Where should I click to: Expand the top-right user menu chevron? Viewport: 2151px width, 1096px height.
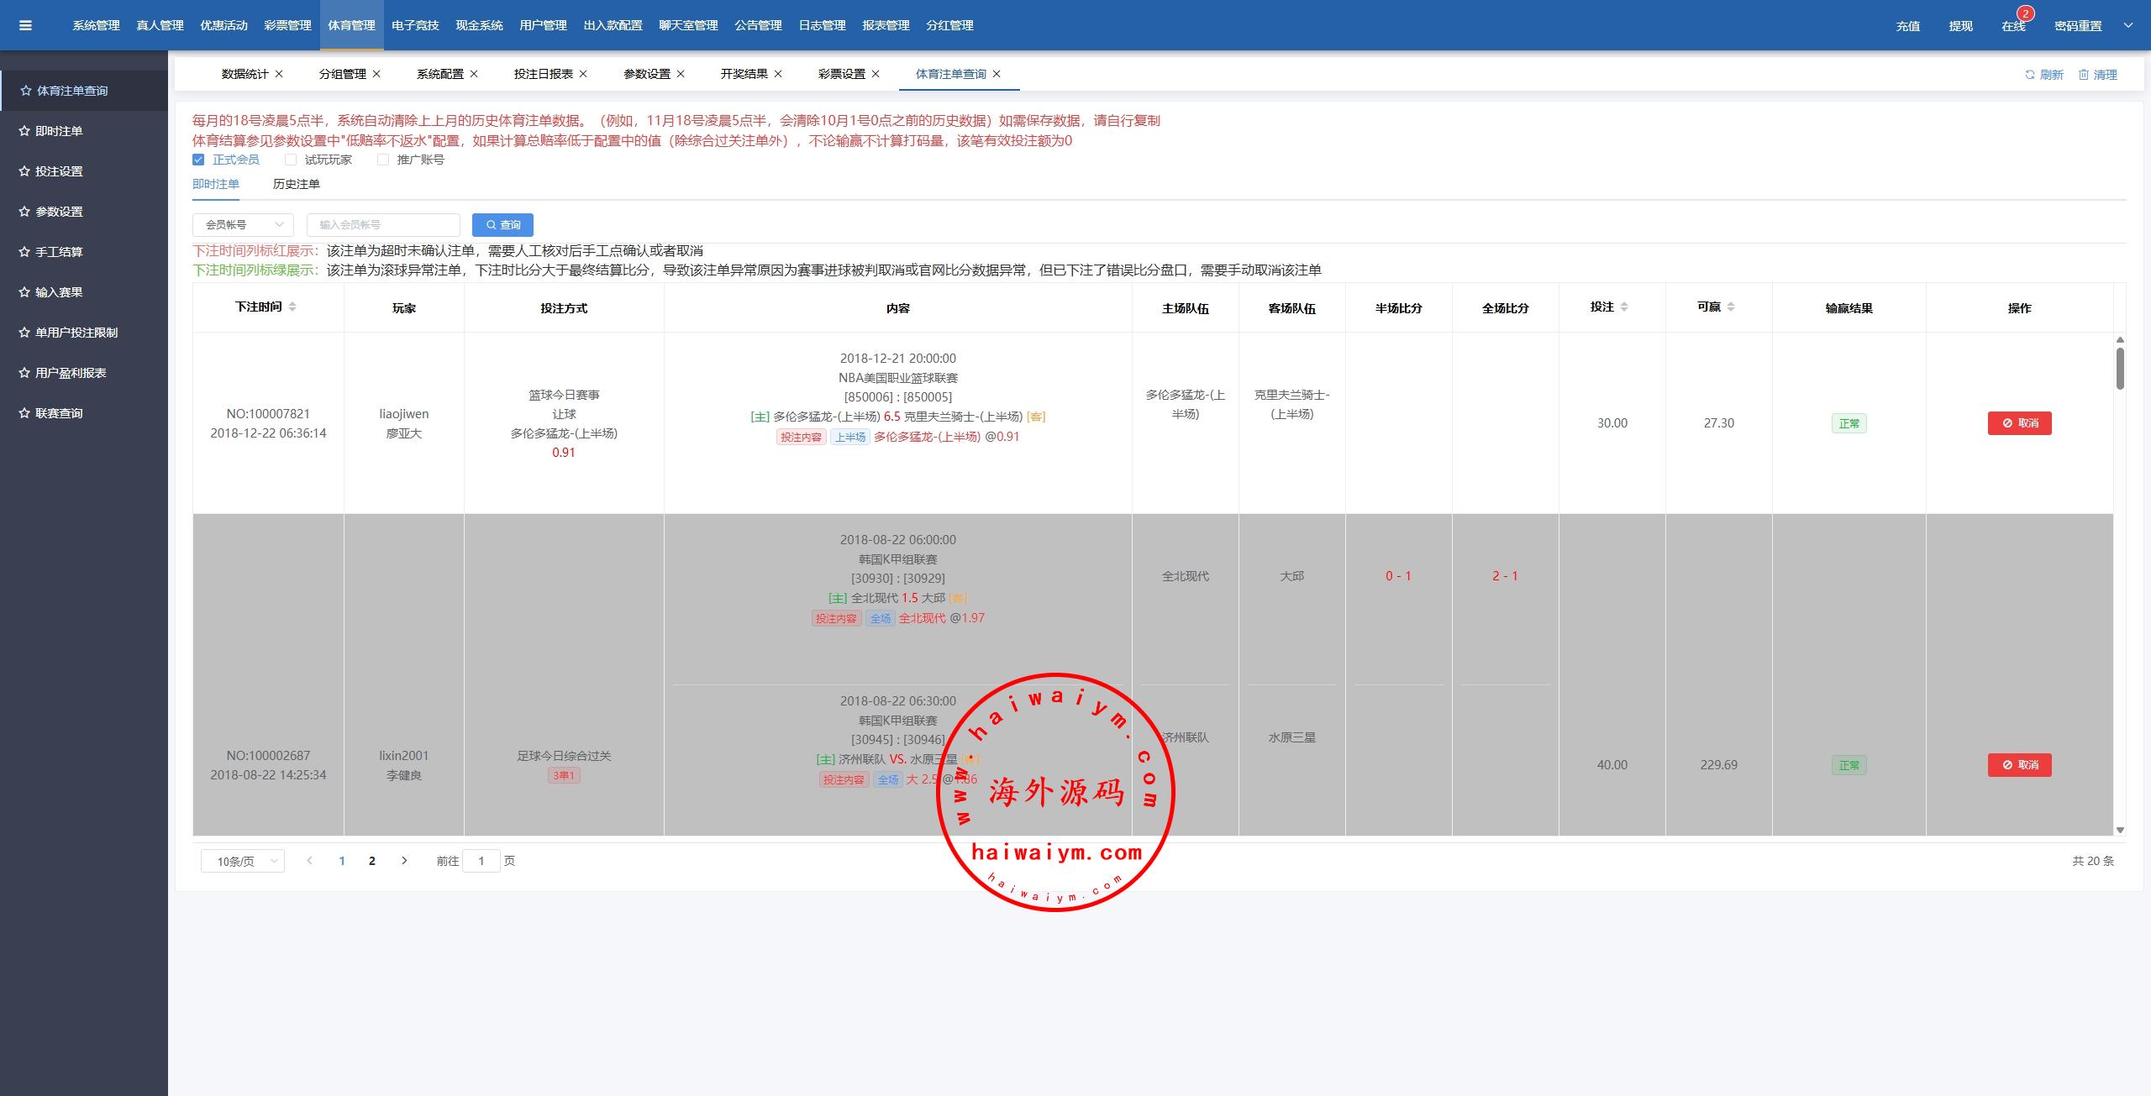click(2128, 25)
